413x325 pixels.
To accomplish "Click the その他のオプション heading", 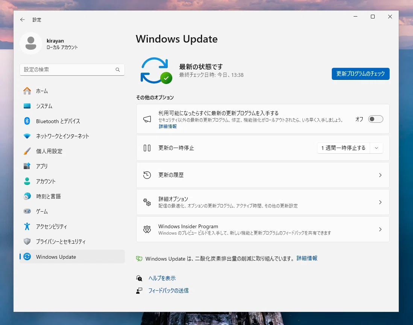I will [x=155, y=98].
